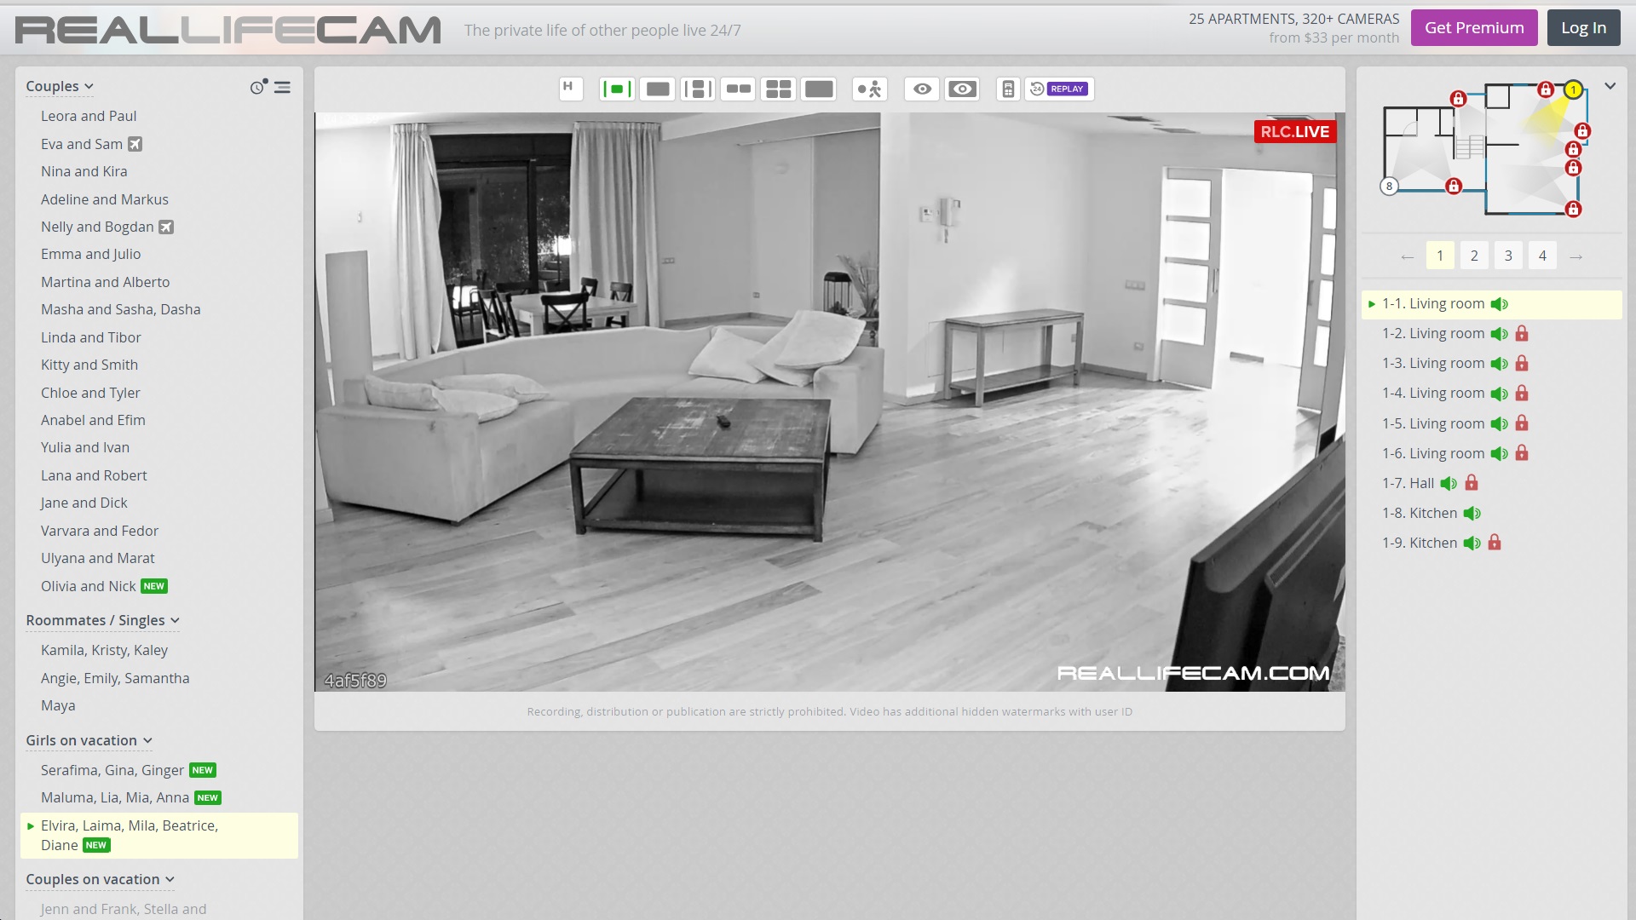Click lock icon on 1-6. Living room
Image resolution: width=1636 pixels, height=920 pixels.
1522,453
